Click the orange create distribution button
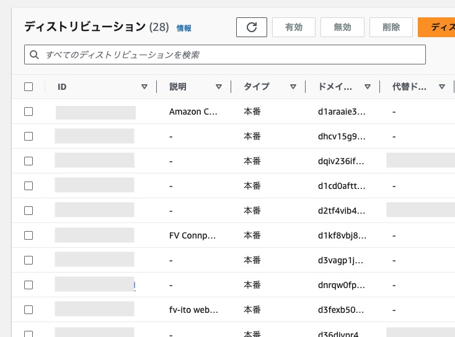Image resolution: width=455 pixels, height=337 pixels. (436, 27)
